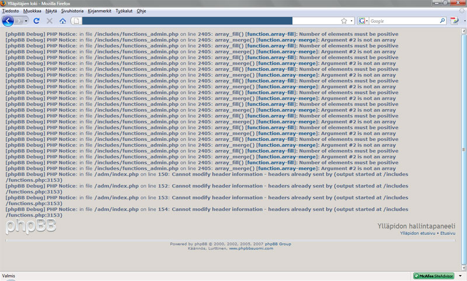This screenshot has width=467, height=281.
Task: Click inside the Google search field
Action: pos(403,21)
